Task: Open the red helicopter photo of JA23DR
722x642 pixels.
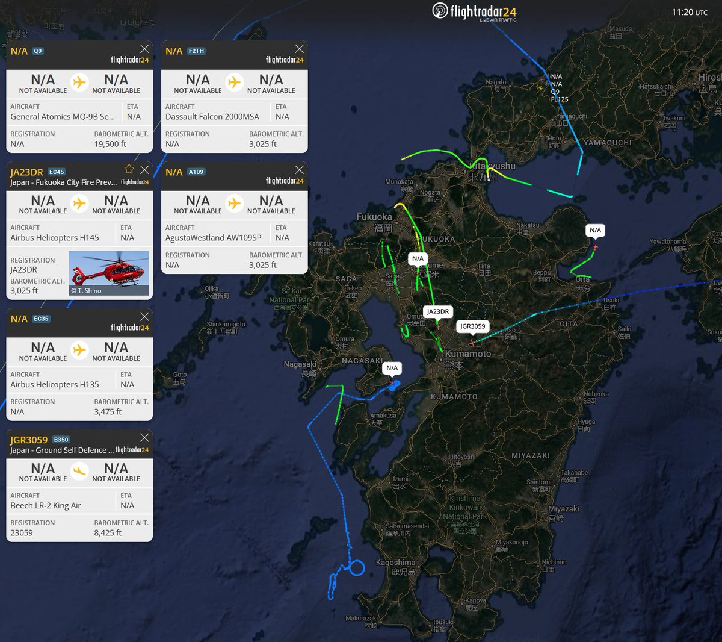Action: click(109, 273)
